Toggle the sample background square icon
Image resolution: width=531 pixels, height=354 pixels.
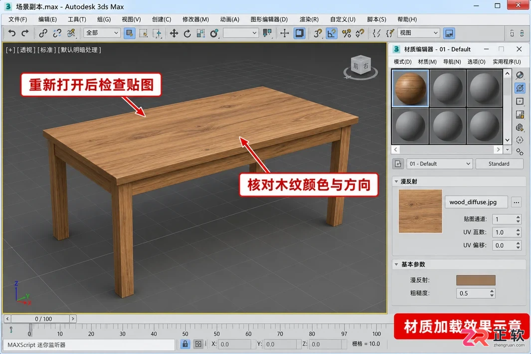[520, 101]
